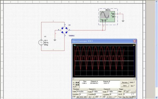Screen dimensions: 158x99
Task: Set Channel B coupling to AC
Action: 104,97
